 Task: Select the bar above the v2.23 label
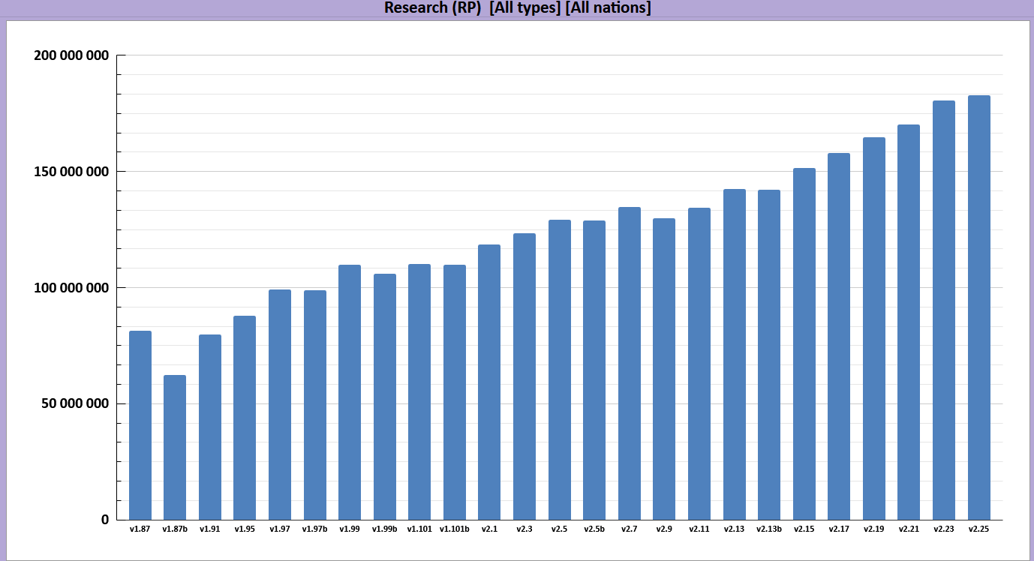coord(944,310)
